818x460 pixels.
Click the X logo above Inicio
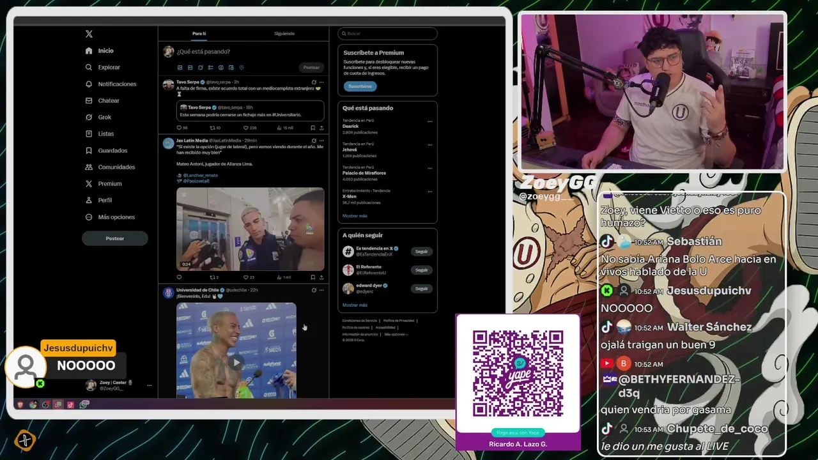click(x=89, y=34)
